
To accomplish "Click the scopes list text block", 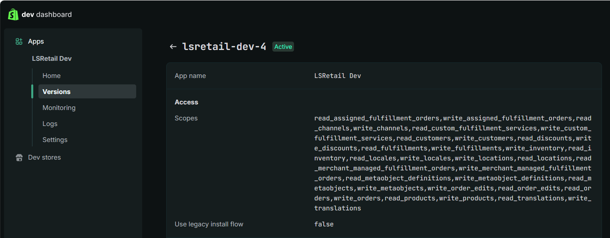I will (453, 163).
